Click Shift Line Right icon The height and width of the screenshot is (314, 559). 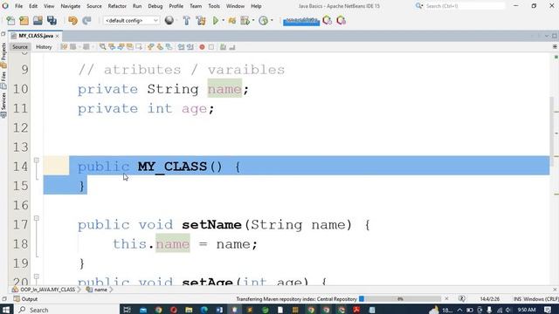(x=190, y=47)
